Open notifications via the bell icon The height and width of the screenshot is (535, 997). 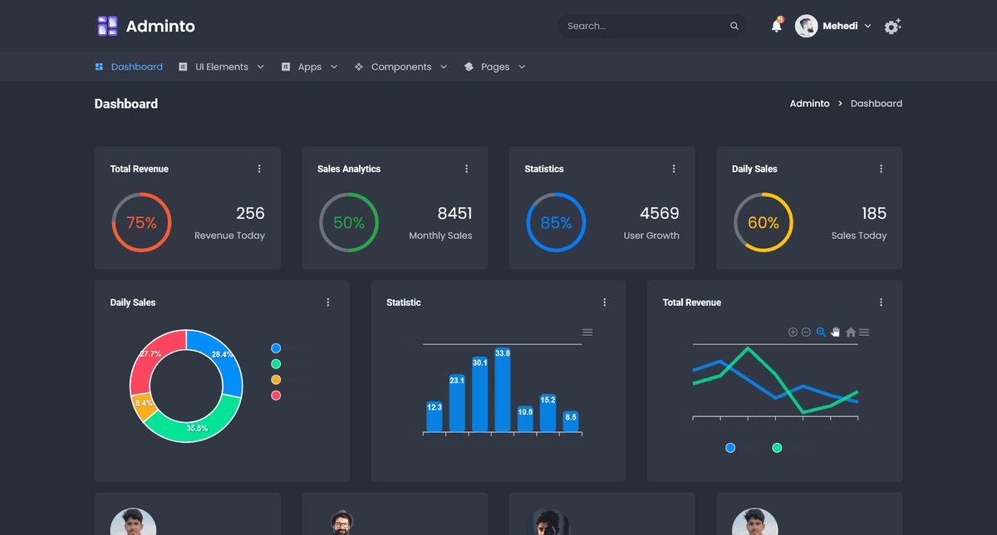(x=775, y=26)
